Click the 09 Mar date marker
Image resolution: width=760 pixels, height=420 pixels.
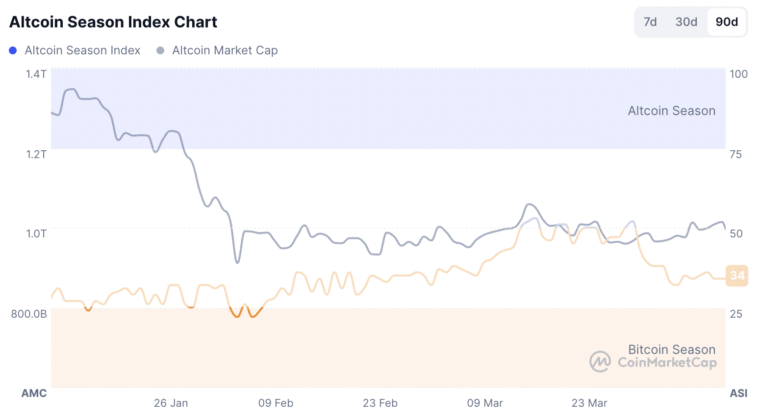click(485, 403)
